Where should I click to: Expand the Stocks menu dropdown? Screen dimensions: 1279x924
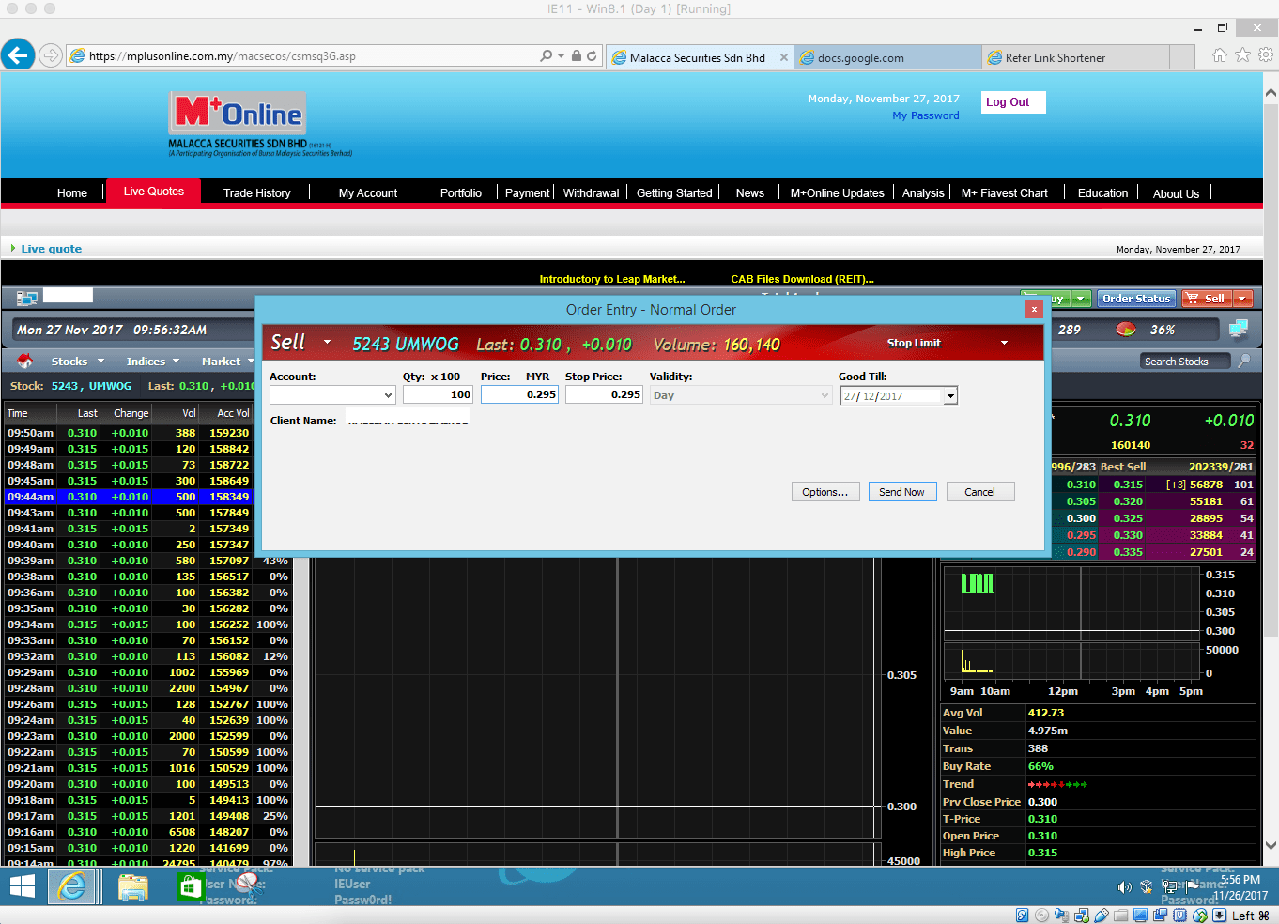coord(100,362)
